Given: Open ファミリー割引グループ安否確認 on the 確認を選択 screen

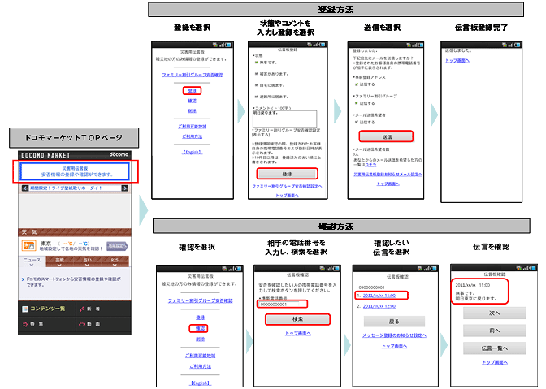Looking at the screenshot, I should 200,300.
